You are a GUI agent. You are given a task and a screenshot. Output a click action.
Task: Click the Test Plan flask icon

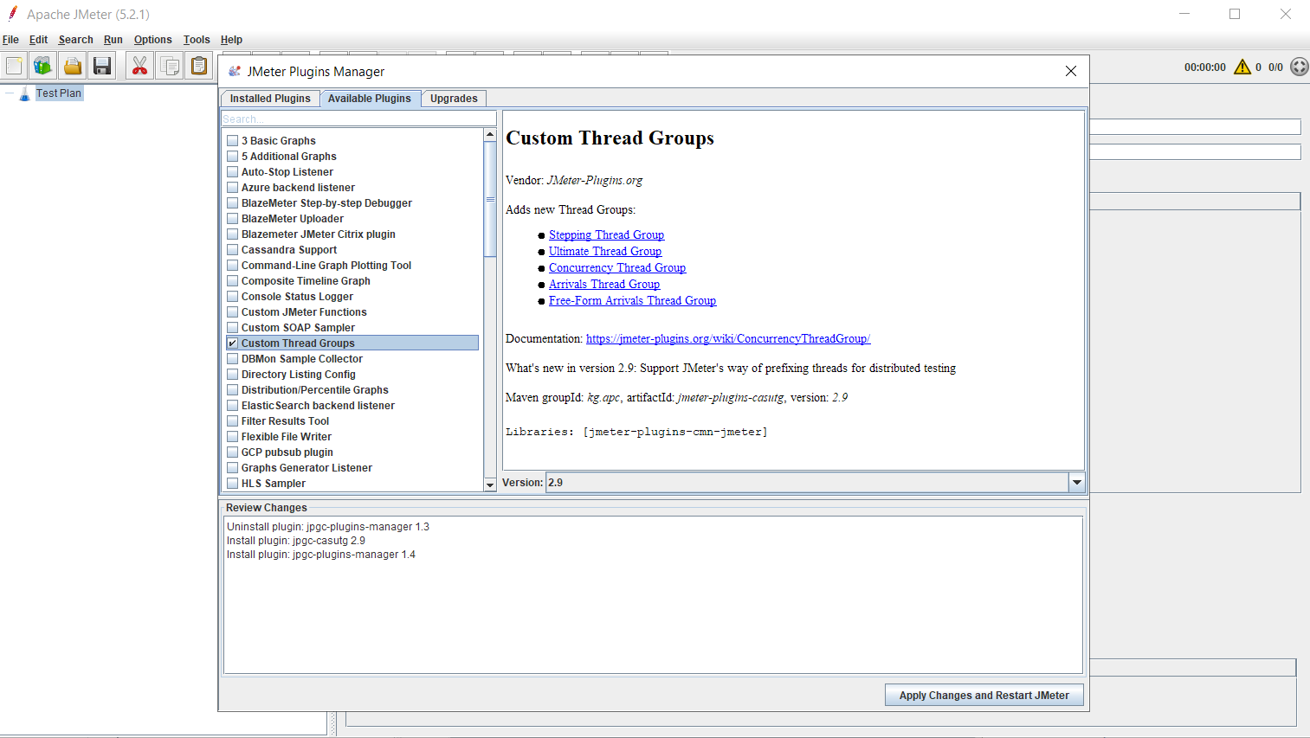(24, 93)
